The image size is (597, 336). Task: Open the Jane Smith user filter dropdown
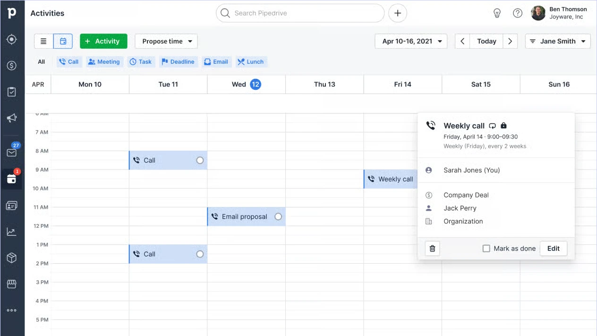click(x=558, y=41)
